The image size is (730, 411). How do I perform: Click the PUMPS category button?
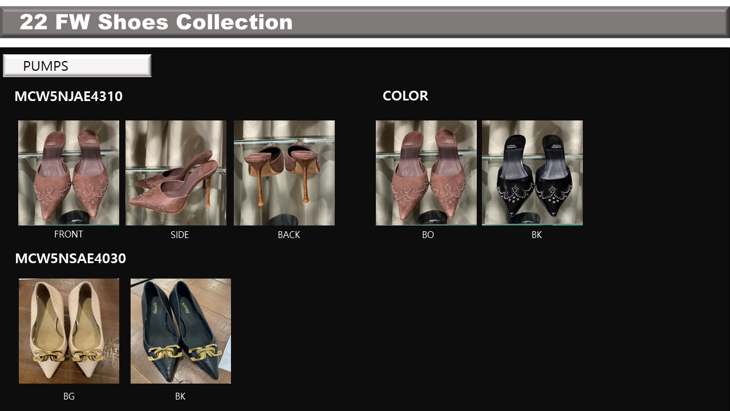(77, 66)
